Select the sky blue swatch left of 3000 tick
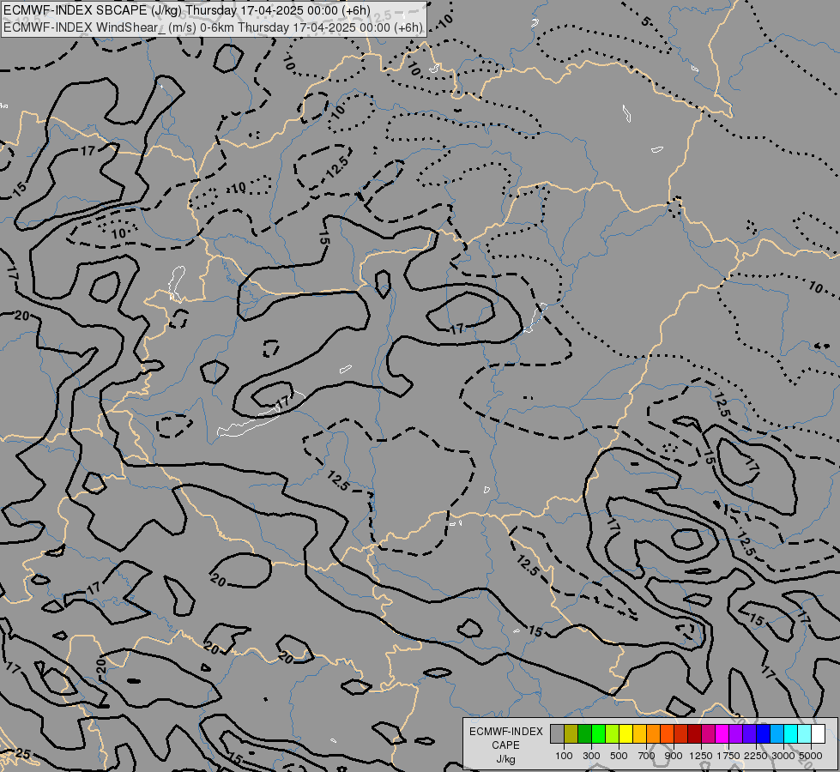The width and height of the screenshot is (840, 772). point(777,733)
